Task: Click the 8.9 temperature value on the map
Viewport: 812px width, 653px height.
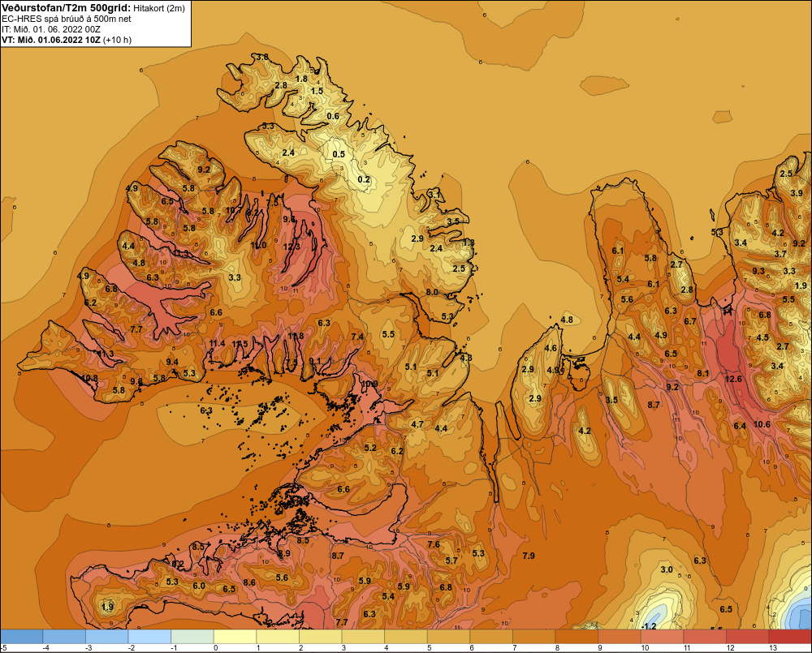Action: click(284, 554)
